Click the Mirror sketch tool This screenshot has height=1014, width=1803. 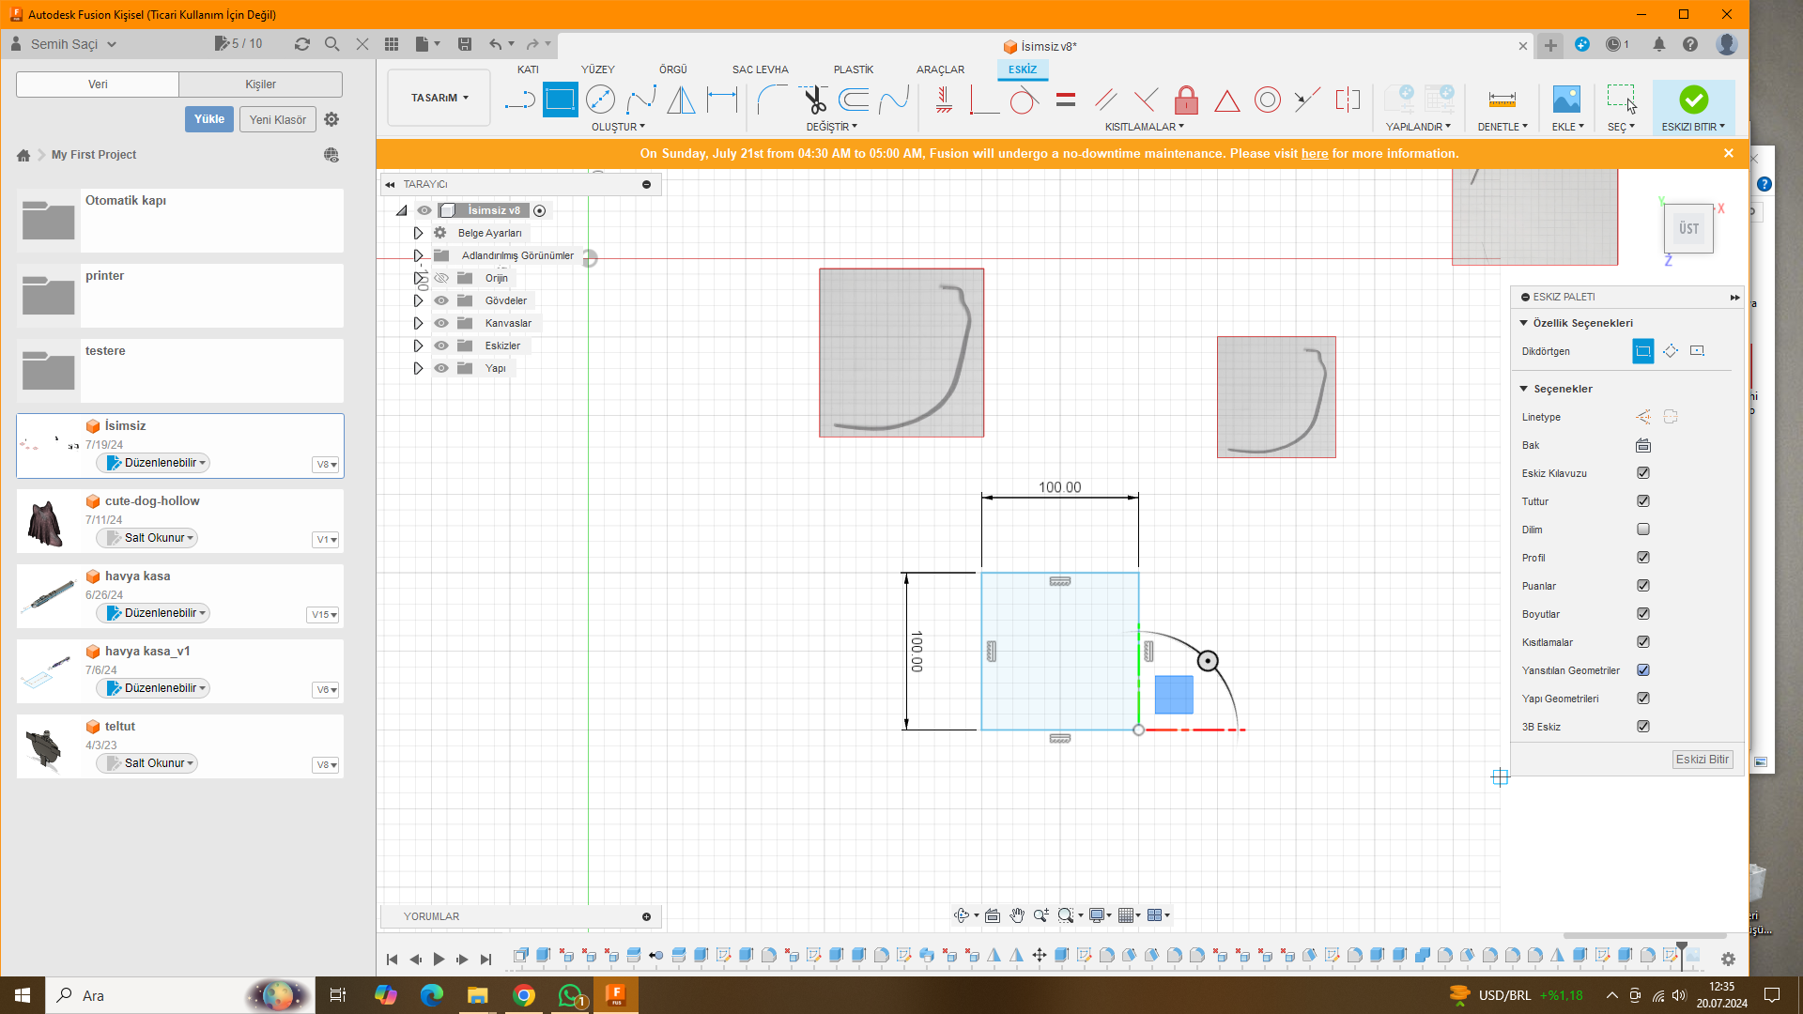[681, 100]
